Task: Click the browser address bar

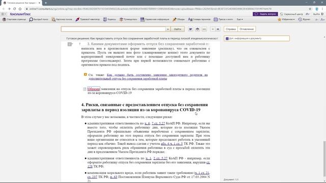Action: (x=167, y=9)
